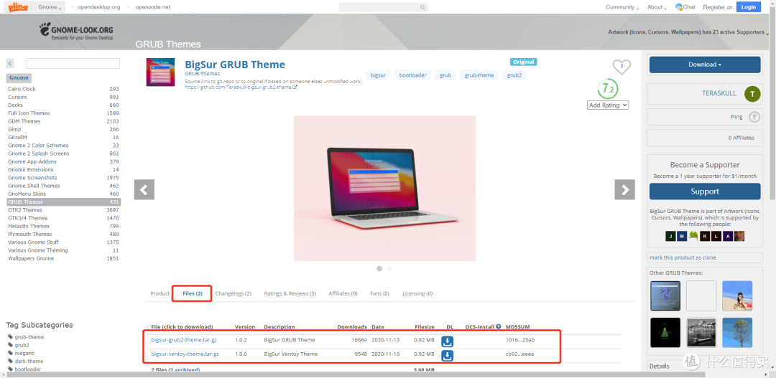Open bigsur-grub2-theme.tar.gz file link
The height and width of the screenshot is (378, 776).
[x=185, y=340]
